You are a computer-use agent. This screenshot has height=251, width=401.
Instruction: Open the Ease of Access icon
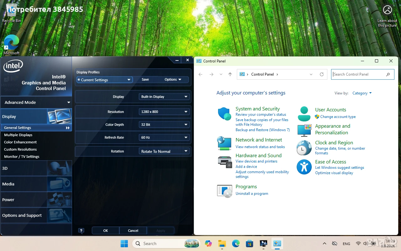(304, 167)
